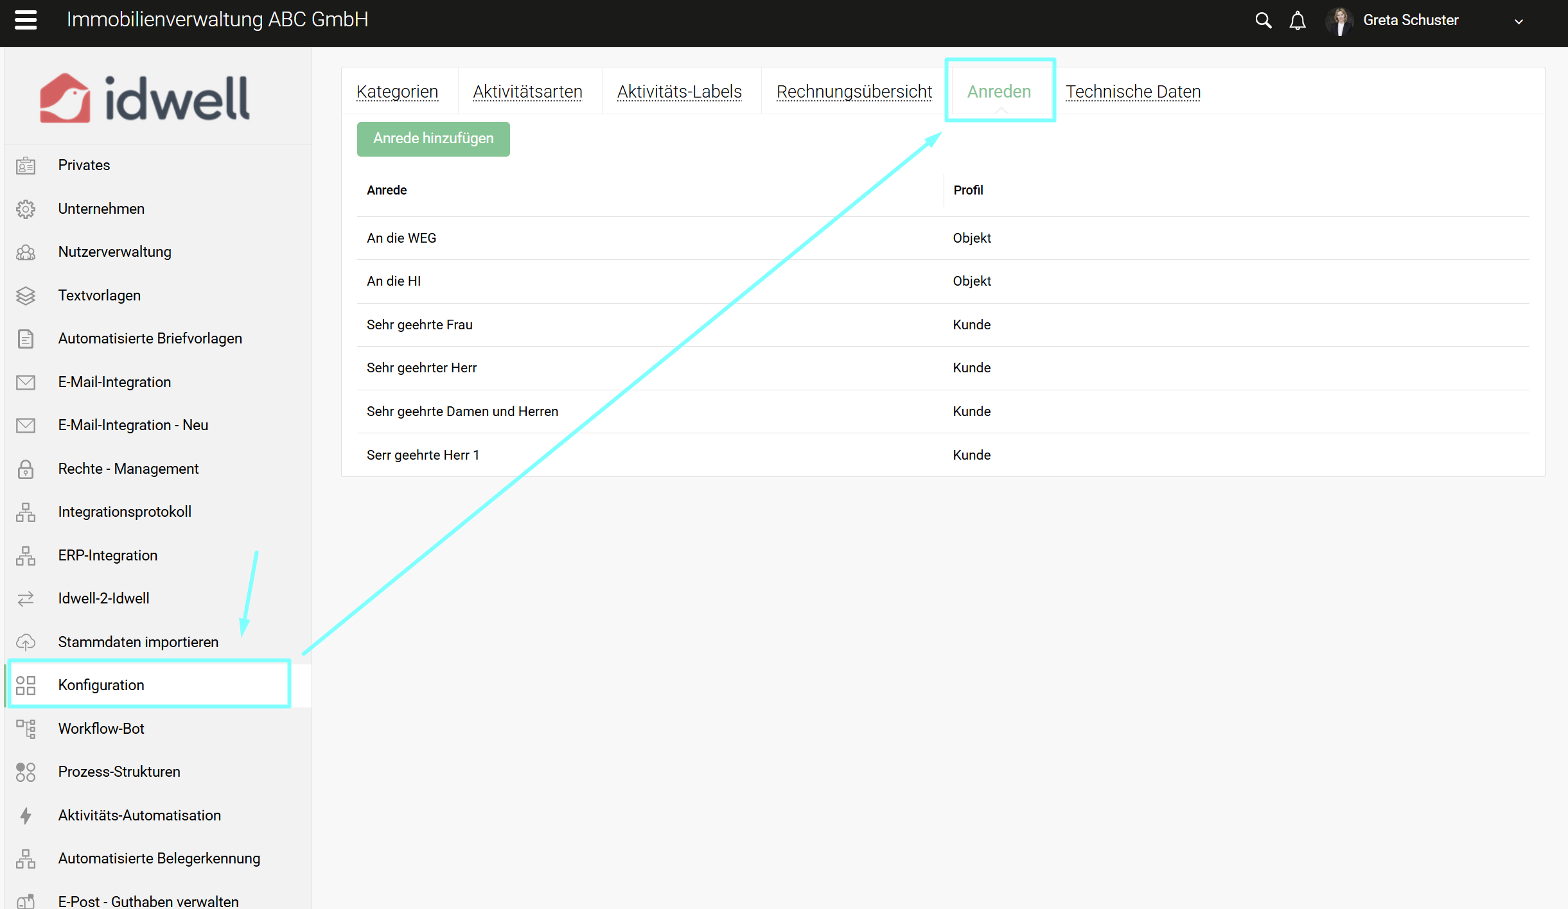The width and height of the screenshot is (1568, 909).
Task: Select the Sehr geehrte Damen und Herren row
Action: (x=462, y=411)
